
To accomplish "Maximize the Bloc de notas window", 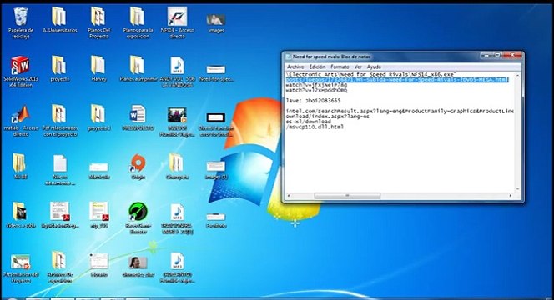I will [x=496, y=55].
